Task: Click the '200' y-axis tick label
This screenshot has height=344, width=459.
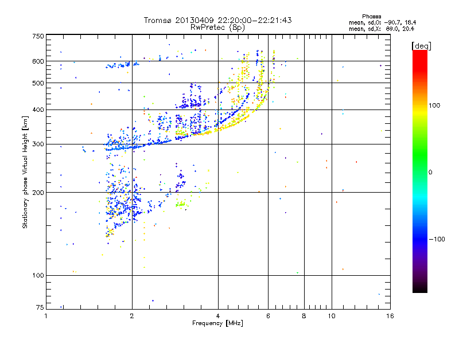Action: 38,193
